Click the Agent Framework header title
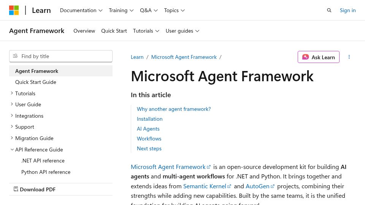This screenshot has width=365, height=205. pyautogui.click(x=37, y=31)
